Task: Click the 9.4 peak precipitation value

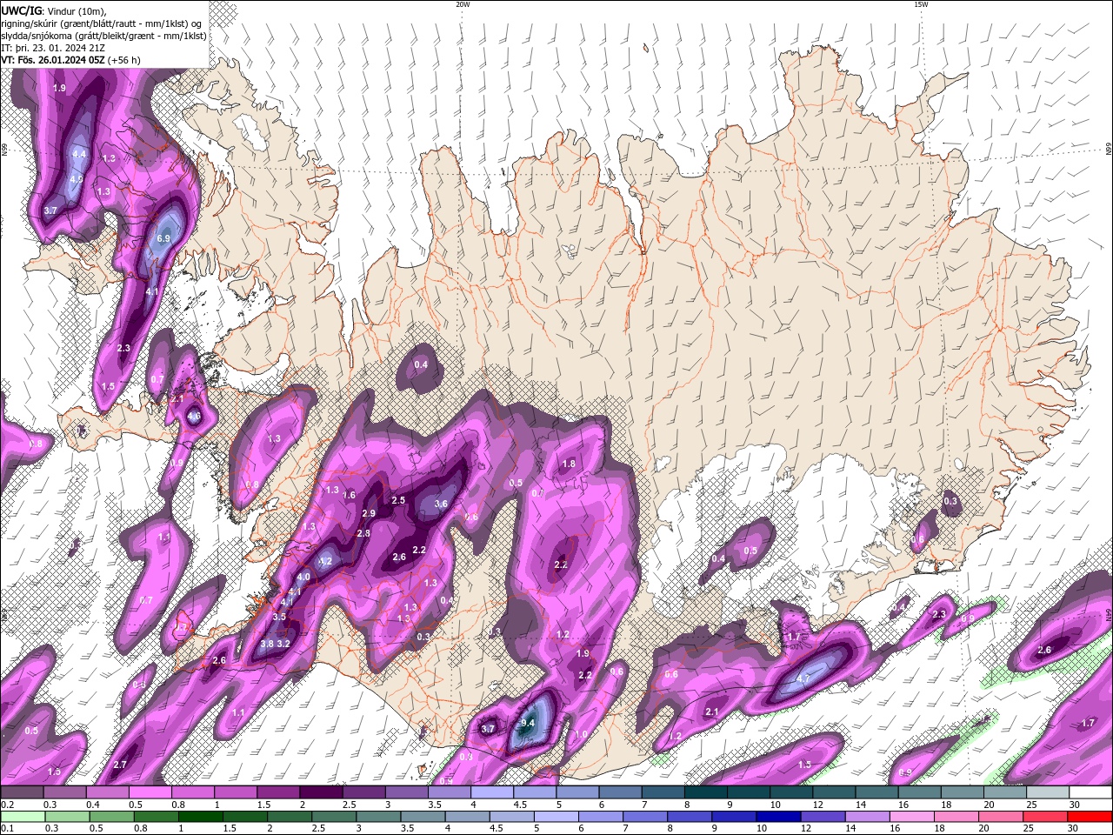Action: click(528, 723)
